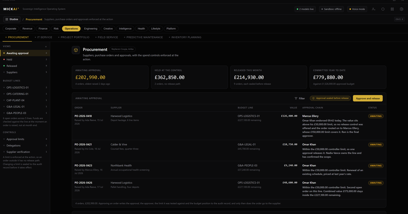The height and width of the screenshot is (214, 408).
Task: Select G&A-LEGAL-01 in the sidebar budget lines
Action: [25, 107]
